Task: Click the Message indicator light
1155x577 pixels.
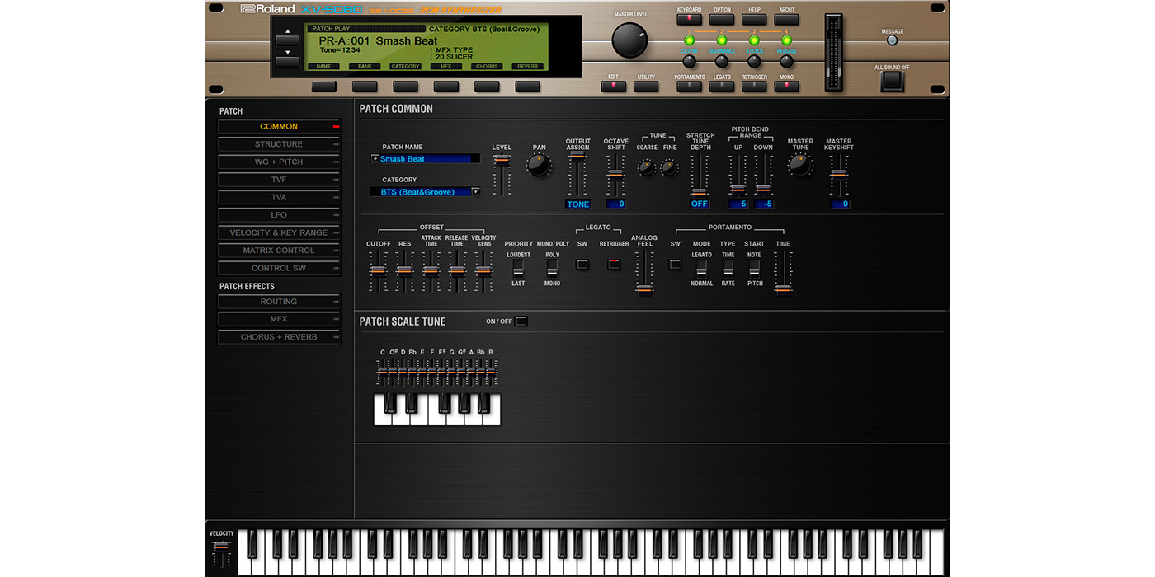Action: coord(892,42)
